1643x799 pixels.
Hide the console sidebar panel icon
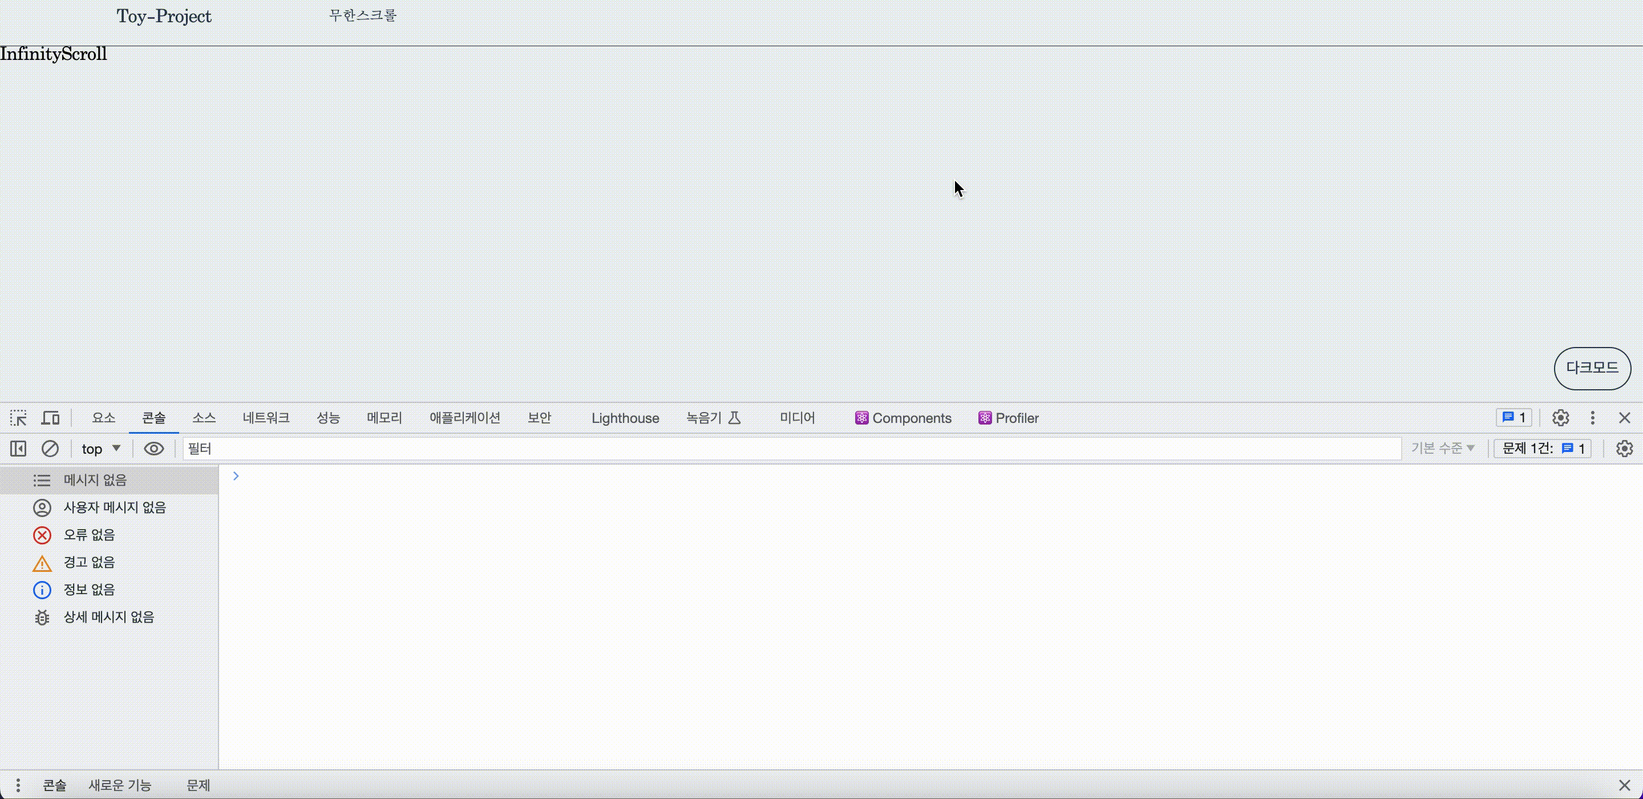(x=18, y=449)
